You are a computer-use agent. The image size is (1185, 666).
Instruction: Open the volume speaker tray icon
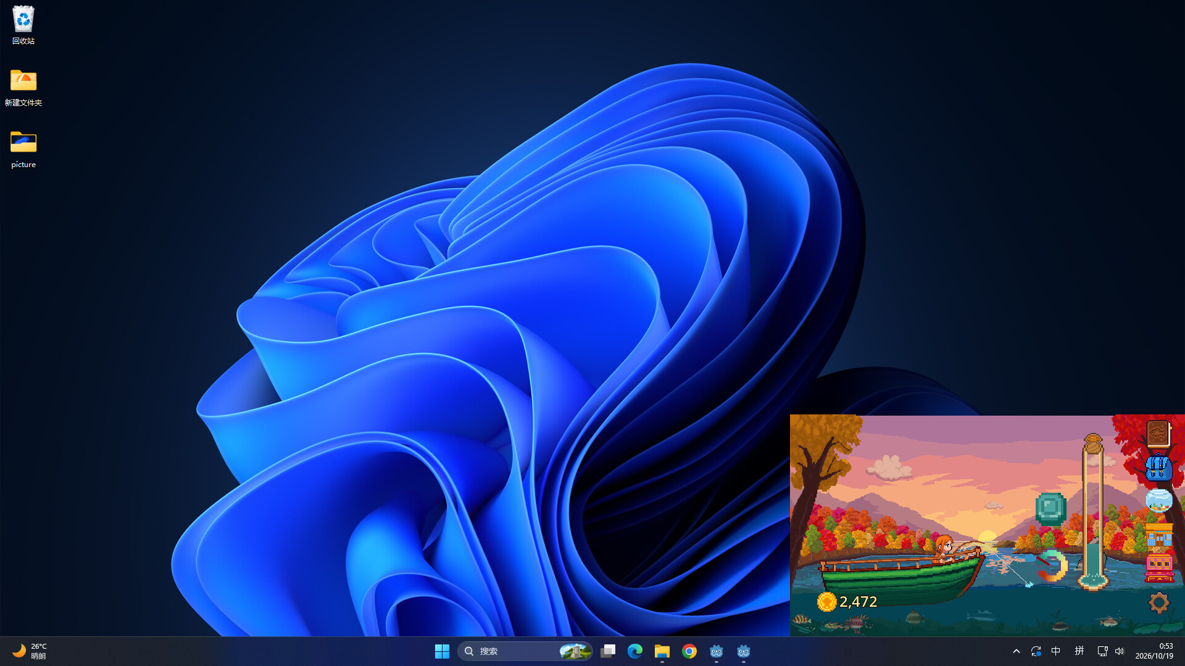(1120, 651)
